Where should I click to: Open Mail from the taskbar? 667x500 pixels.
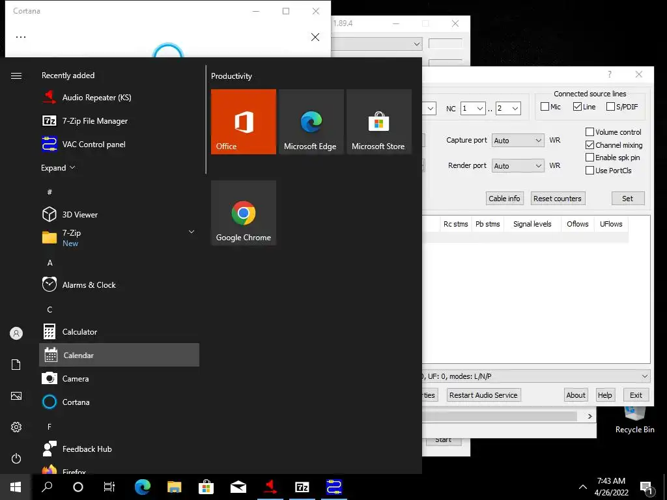238,487
